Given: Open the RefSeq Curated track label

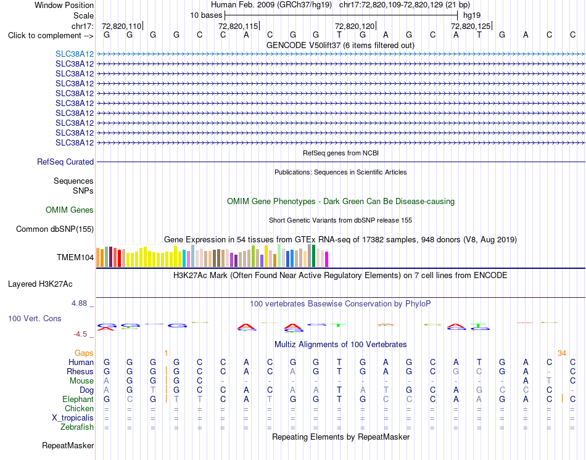Looking at the screenshot, I should pos(65,162).
